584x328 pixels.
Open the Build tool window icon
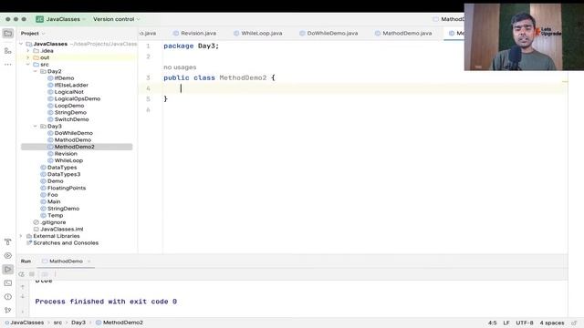tap(8, 242)
